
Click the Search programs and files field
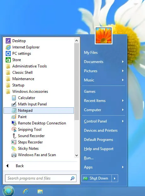tap(41, 178)
